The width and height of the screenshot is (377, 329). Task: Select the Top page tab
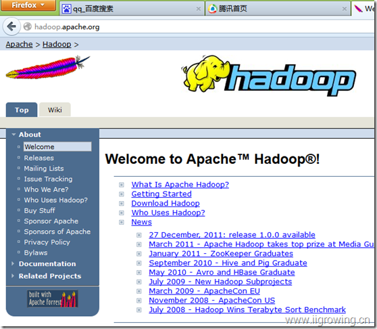pyautogui.click(x=22, y=110)
